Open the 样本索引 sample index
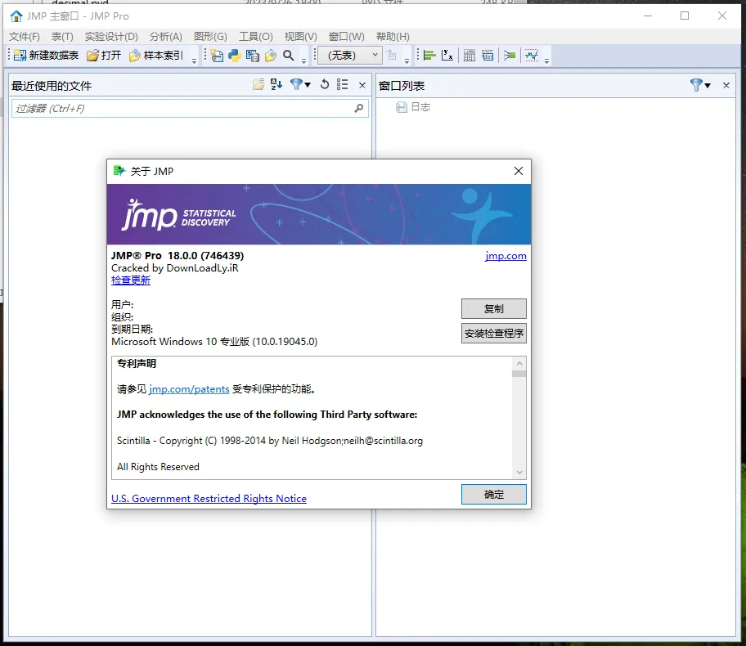The height and width of the screenshot is (646, 746). [156, 56]
